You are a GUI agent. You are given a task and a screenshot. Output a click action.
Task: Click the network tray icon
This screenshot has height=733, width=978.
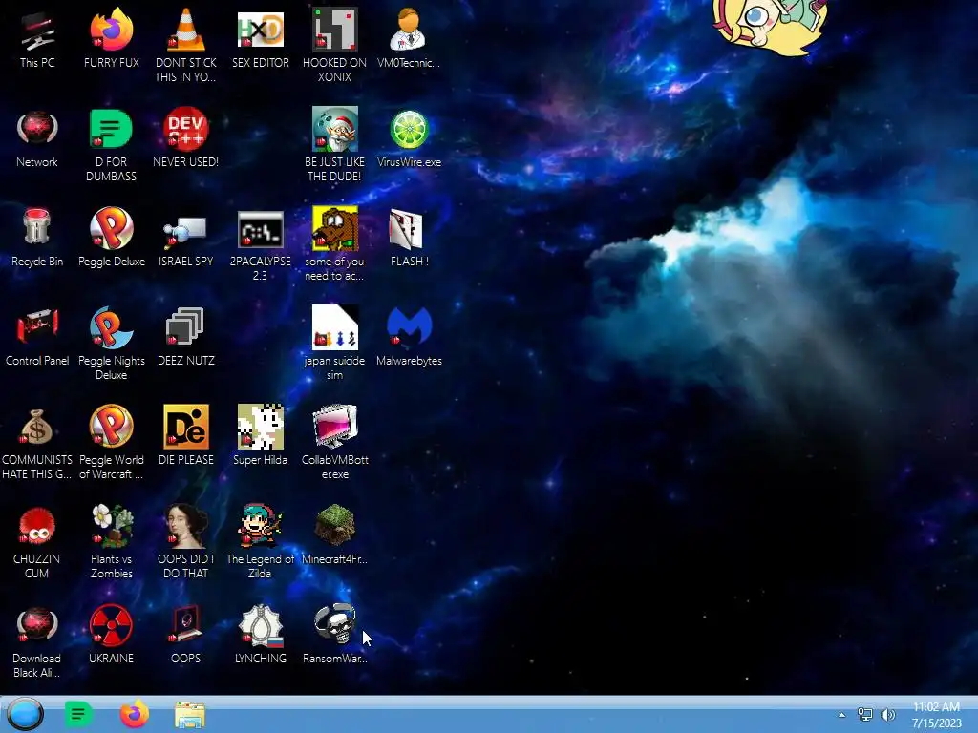point(865,715)
